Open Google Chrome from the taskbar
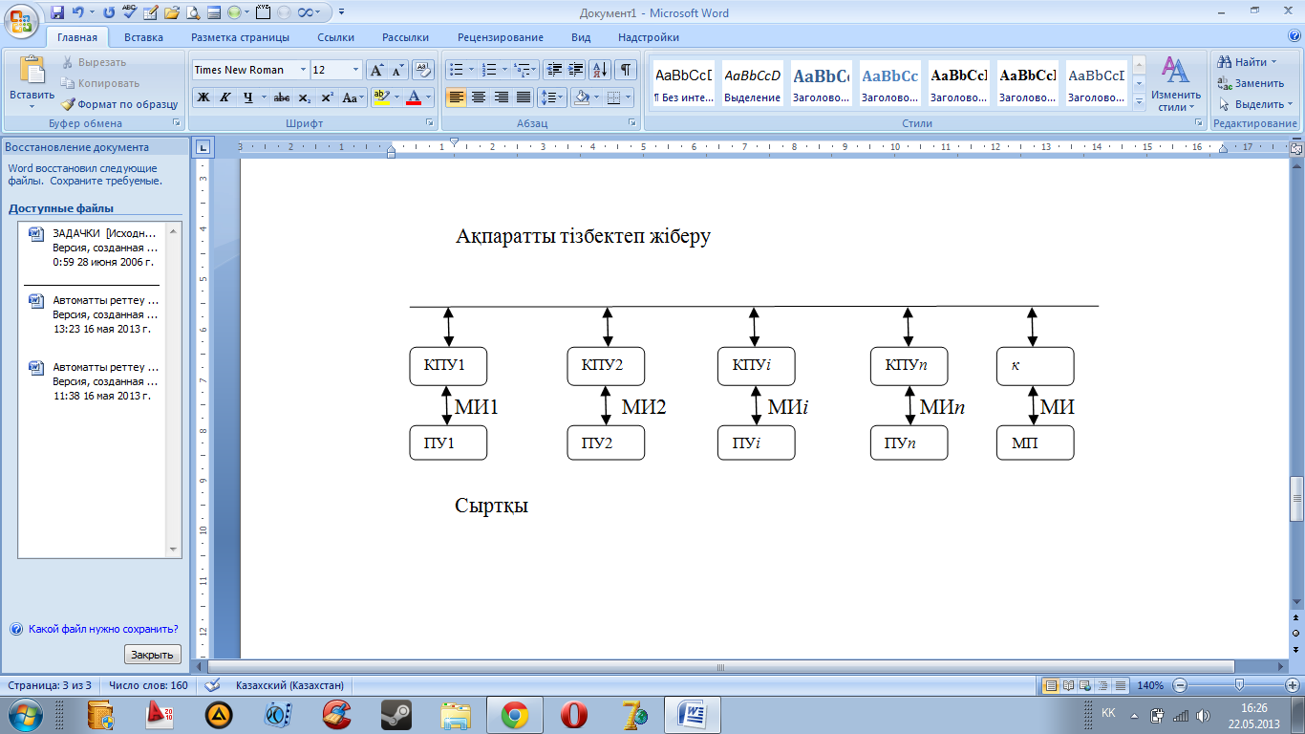The image size is (1305, 734). pos(515,714)
